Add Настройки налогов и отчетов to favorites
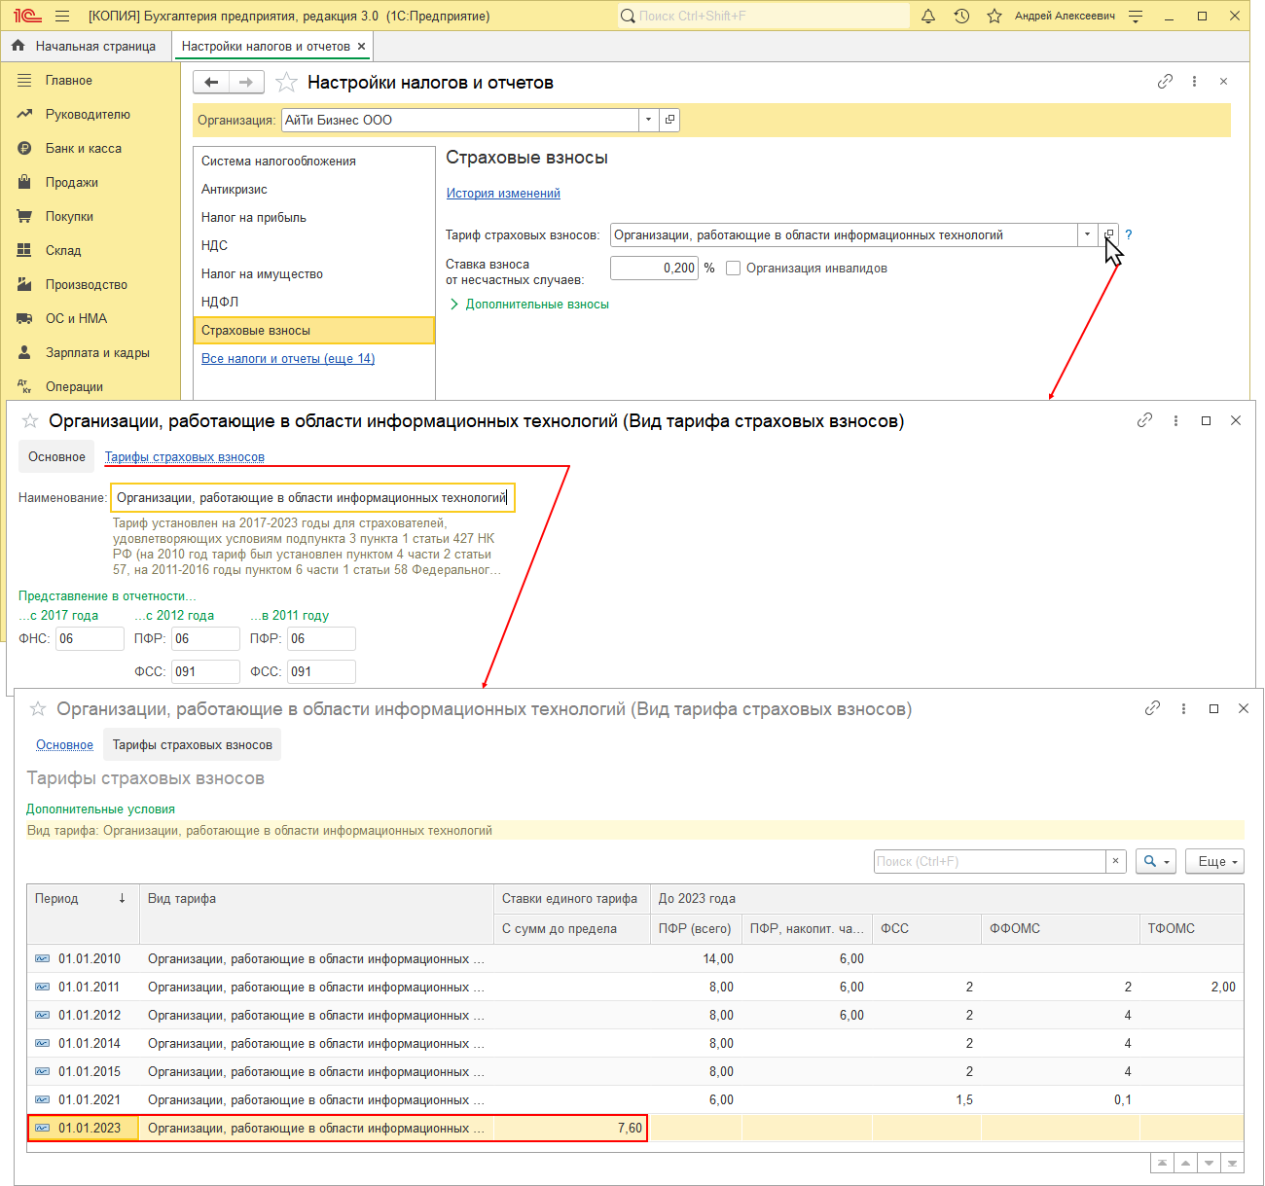The width and height of the screenshot is (1265, 1186). (286, 83)
